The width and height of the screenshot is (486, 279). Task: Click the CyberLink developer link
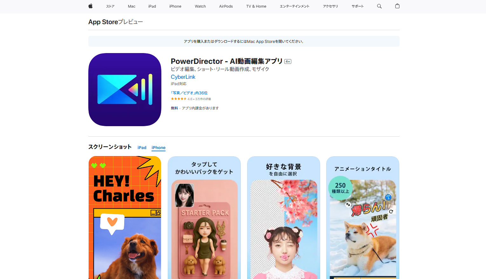[x=183, y=77]
